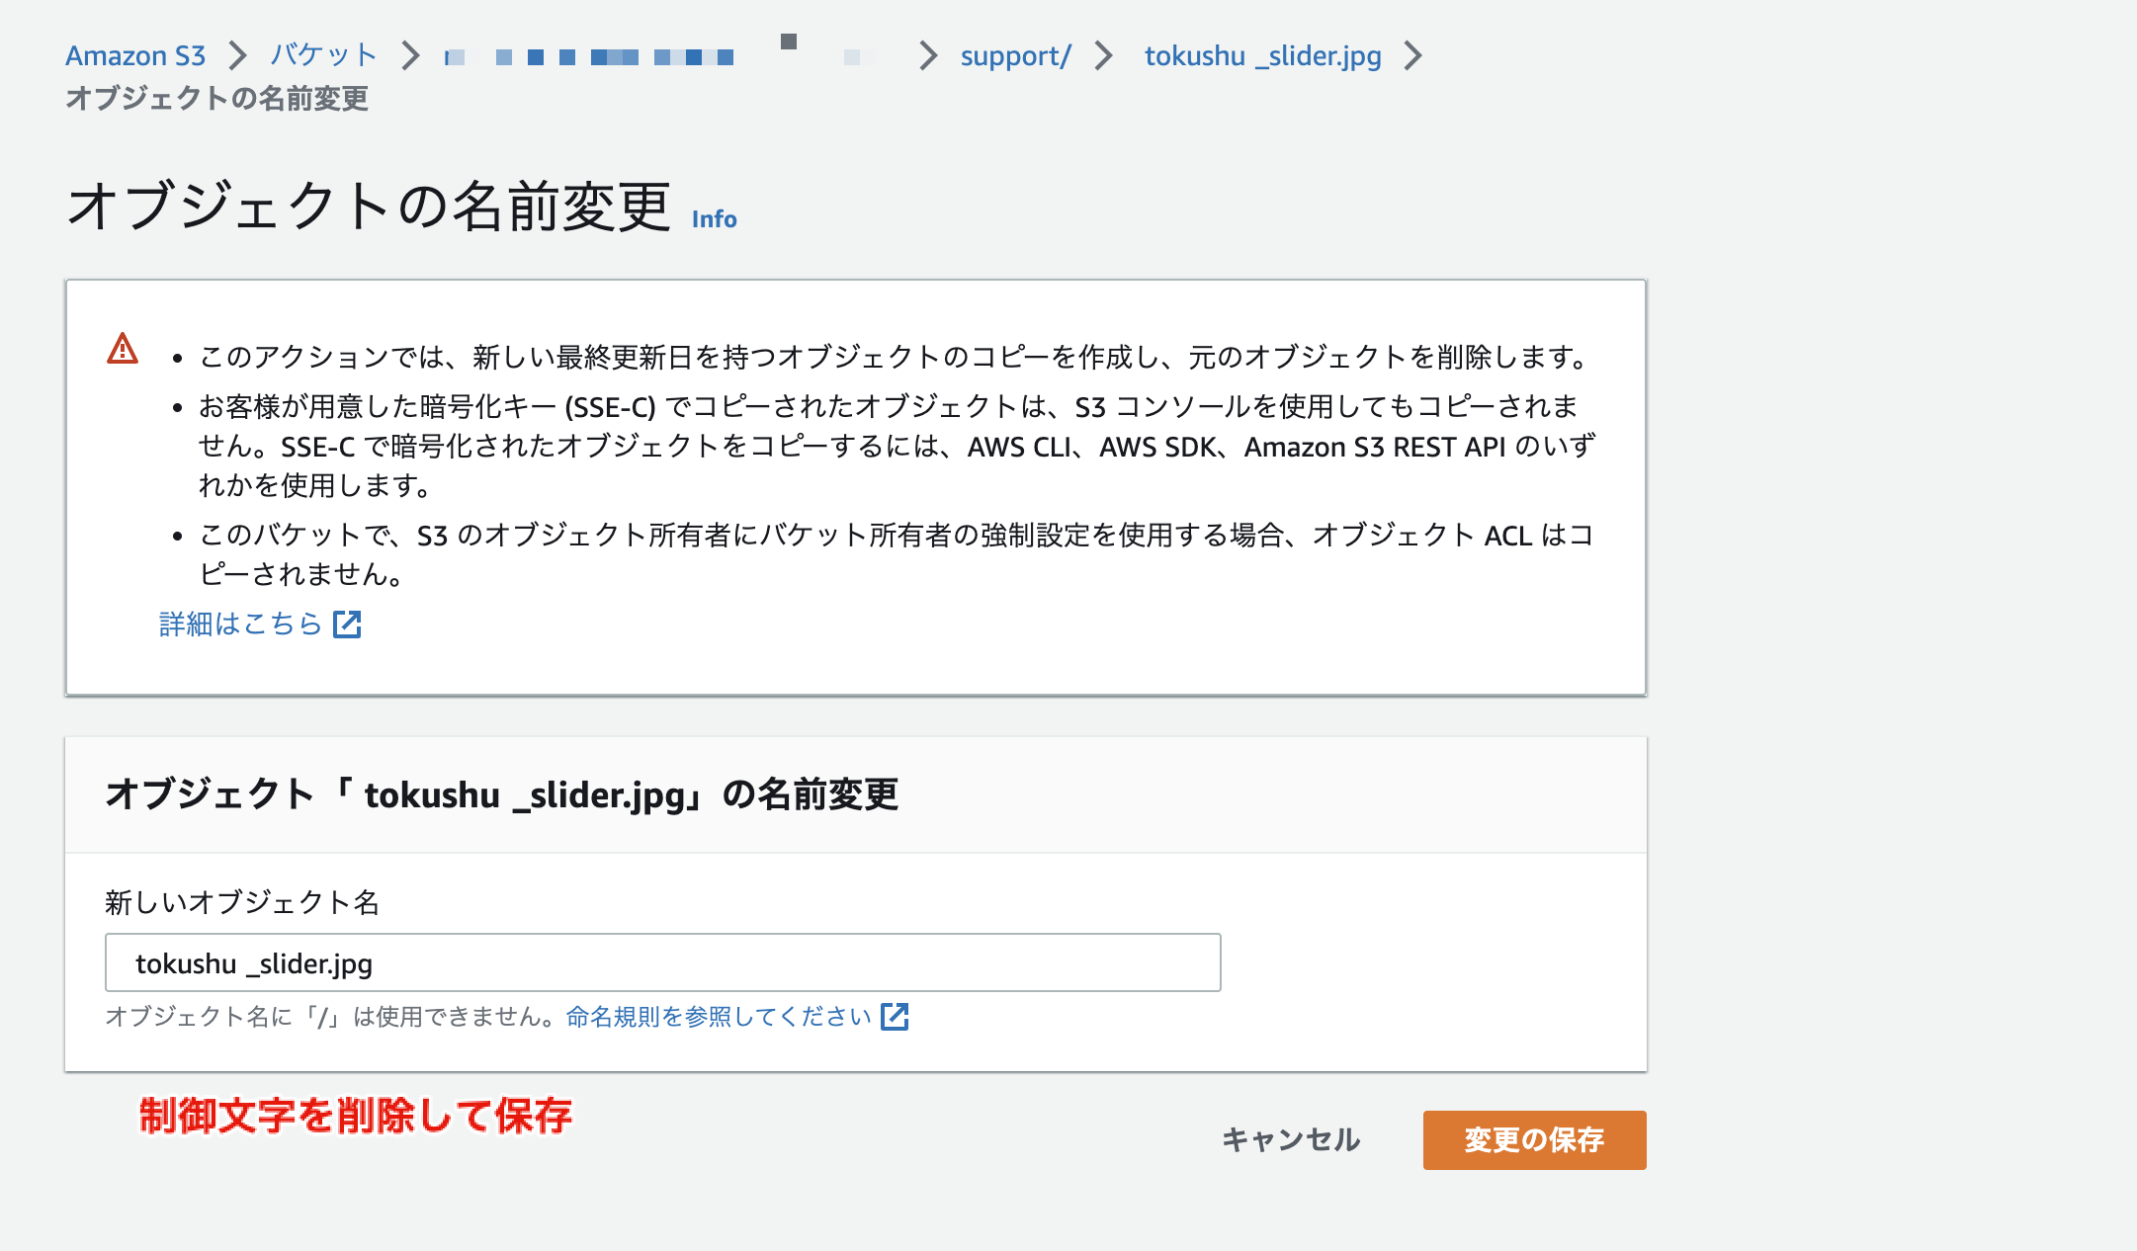Click the Info link beside the title
This screenshot has height=1251, width=2137.
(x=714, y=218)
